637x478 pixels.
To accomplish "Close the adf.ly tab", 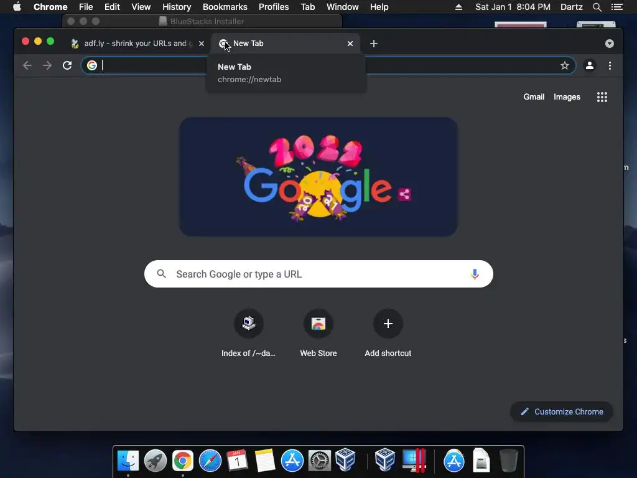I will tap(202, 44).
